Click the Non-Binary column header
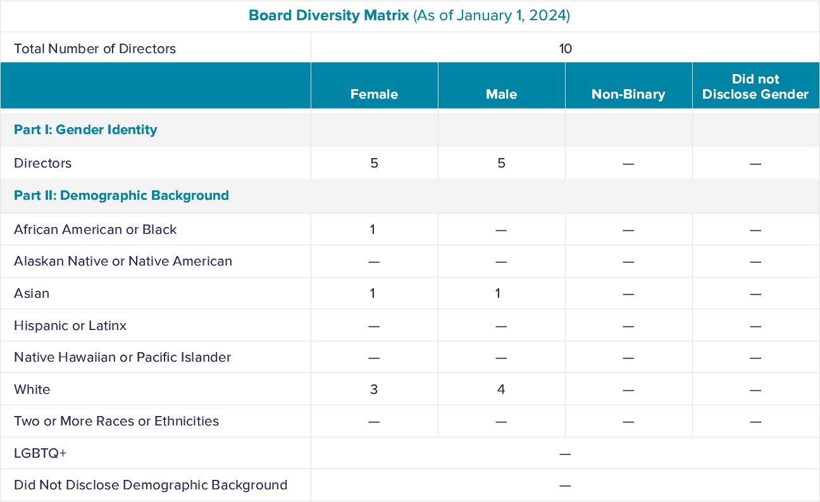Screen dimensions: 820x502 pos(628,94)
